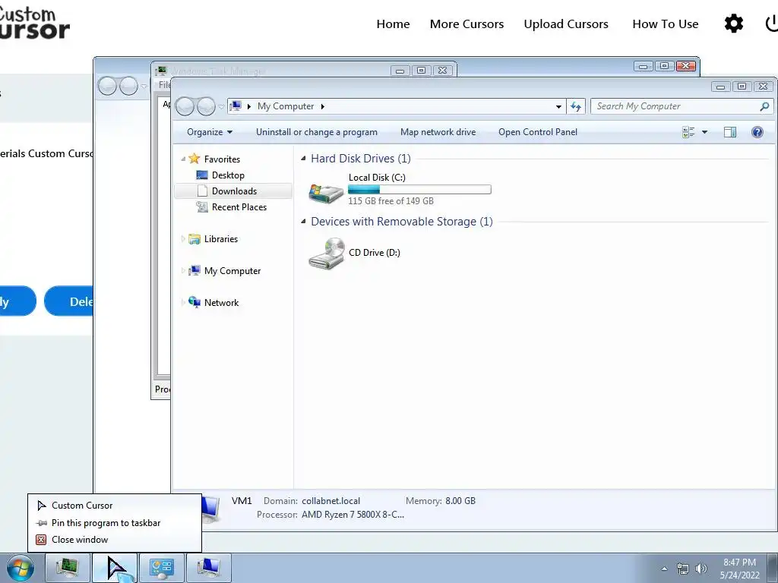Open the More view options dropdown arrow
Viewport: 778px width, 583px height.
tap(704, 132)
